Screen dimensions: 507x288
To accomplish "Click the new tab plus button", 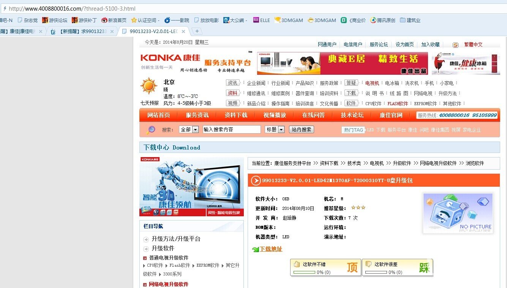I will 197,31.
